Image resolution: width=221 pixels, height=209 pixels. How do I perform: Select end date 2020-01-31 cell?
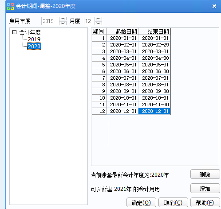tap(154, 38)
